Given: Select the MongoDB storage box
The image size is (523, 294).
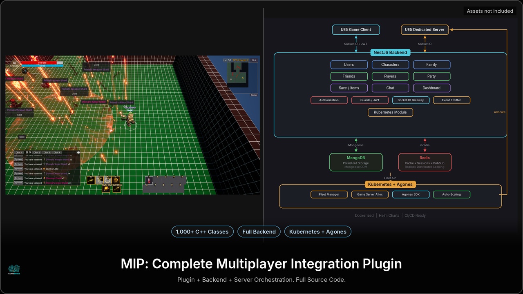Looking at the screenshot, I should coord(356,162).
